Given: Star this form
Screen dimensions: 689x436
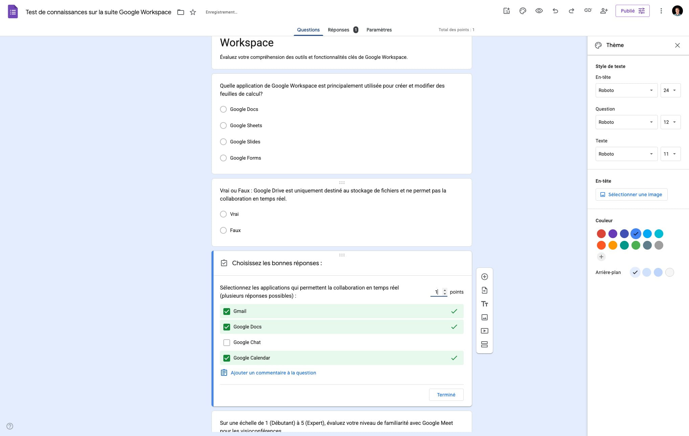Looking at the screenshot, I should [x=193, y=12].
